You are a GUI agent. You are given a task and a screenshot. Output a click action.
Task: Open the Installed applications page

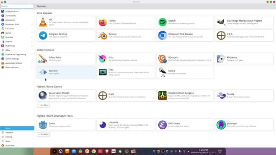(x=17, y=133)
